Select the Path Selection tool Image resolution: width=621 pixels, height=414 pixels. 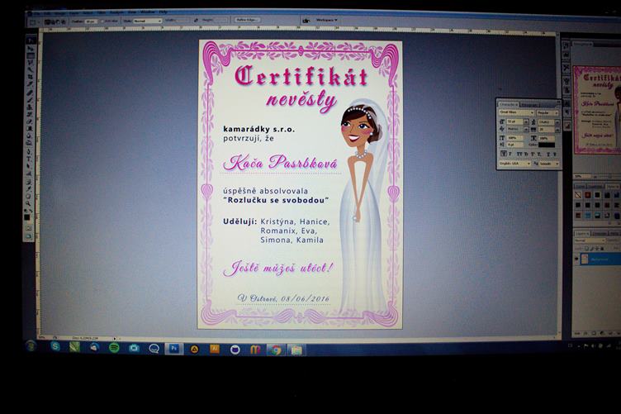click(x=30, y=165)
